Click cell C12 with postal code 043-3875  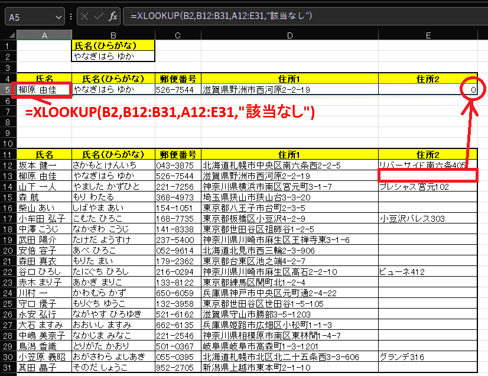point(178,166)
